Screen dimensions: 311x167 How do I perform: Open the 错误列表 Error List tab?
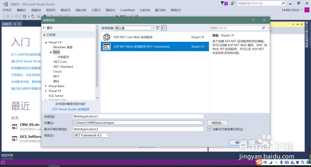(x=7, y=155)
